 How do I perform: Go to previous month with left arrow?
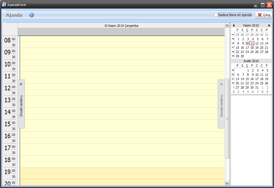tap(234, 25)
